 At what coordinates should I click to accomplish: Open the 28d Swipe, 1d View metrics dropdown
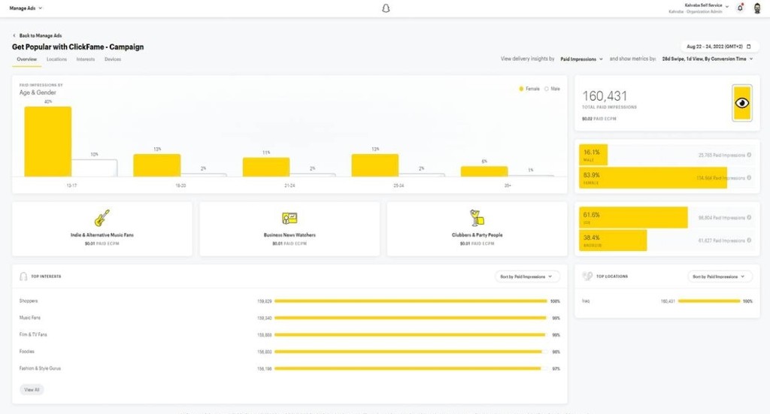(707, 59)
